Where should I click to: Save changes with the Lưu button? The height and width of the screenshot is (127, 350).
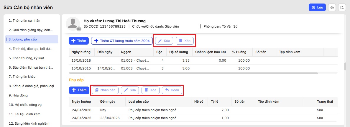click(x=317, y=7)
